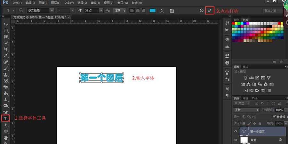
Task: Toggle visibility of the 背景 layer
Action: (236, 140)
